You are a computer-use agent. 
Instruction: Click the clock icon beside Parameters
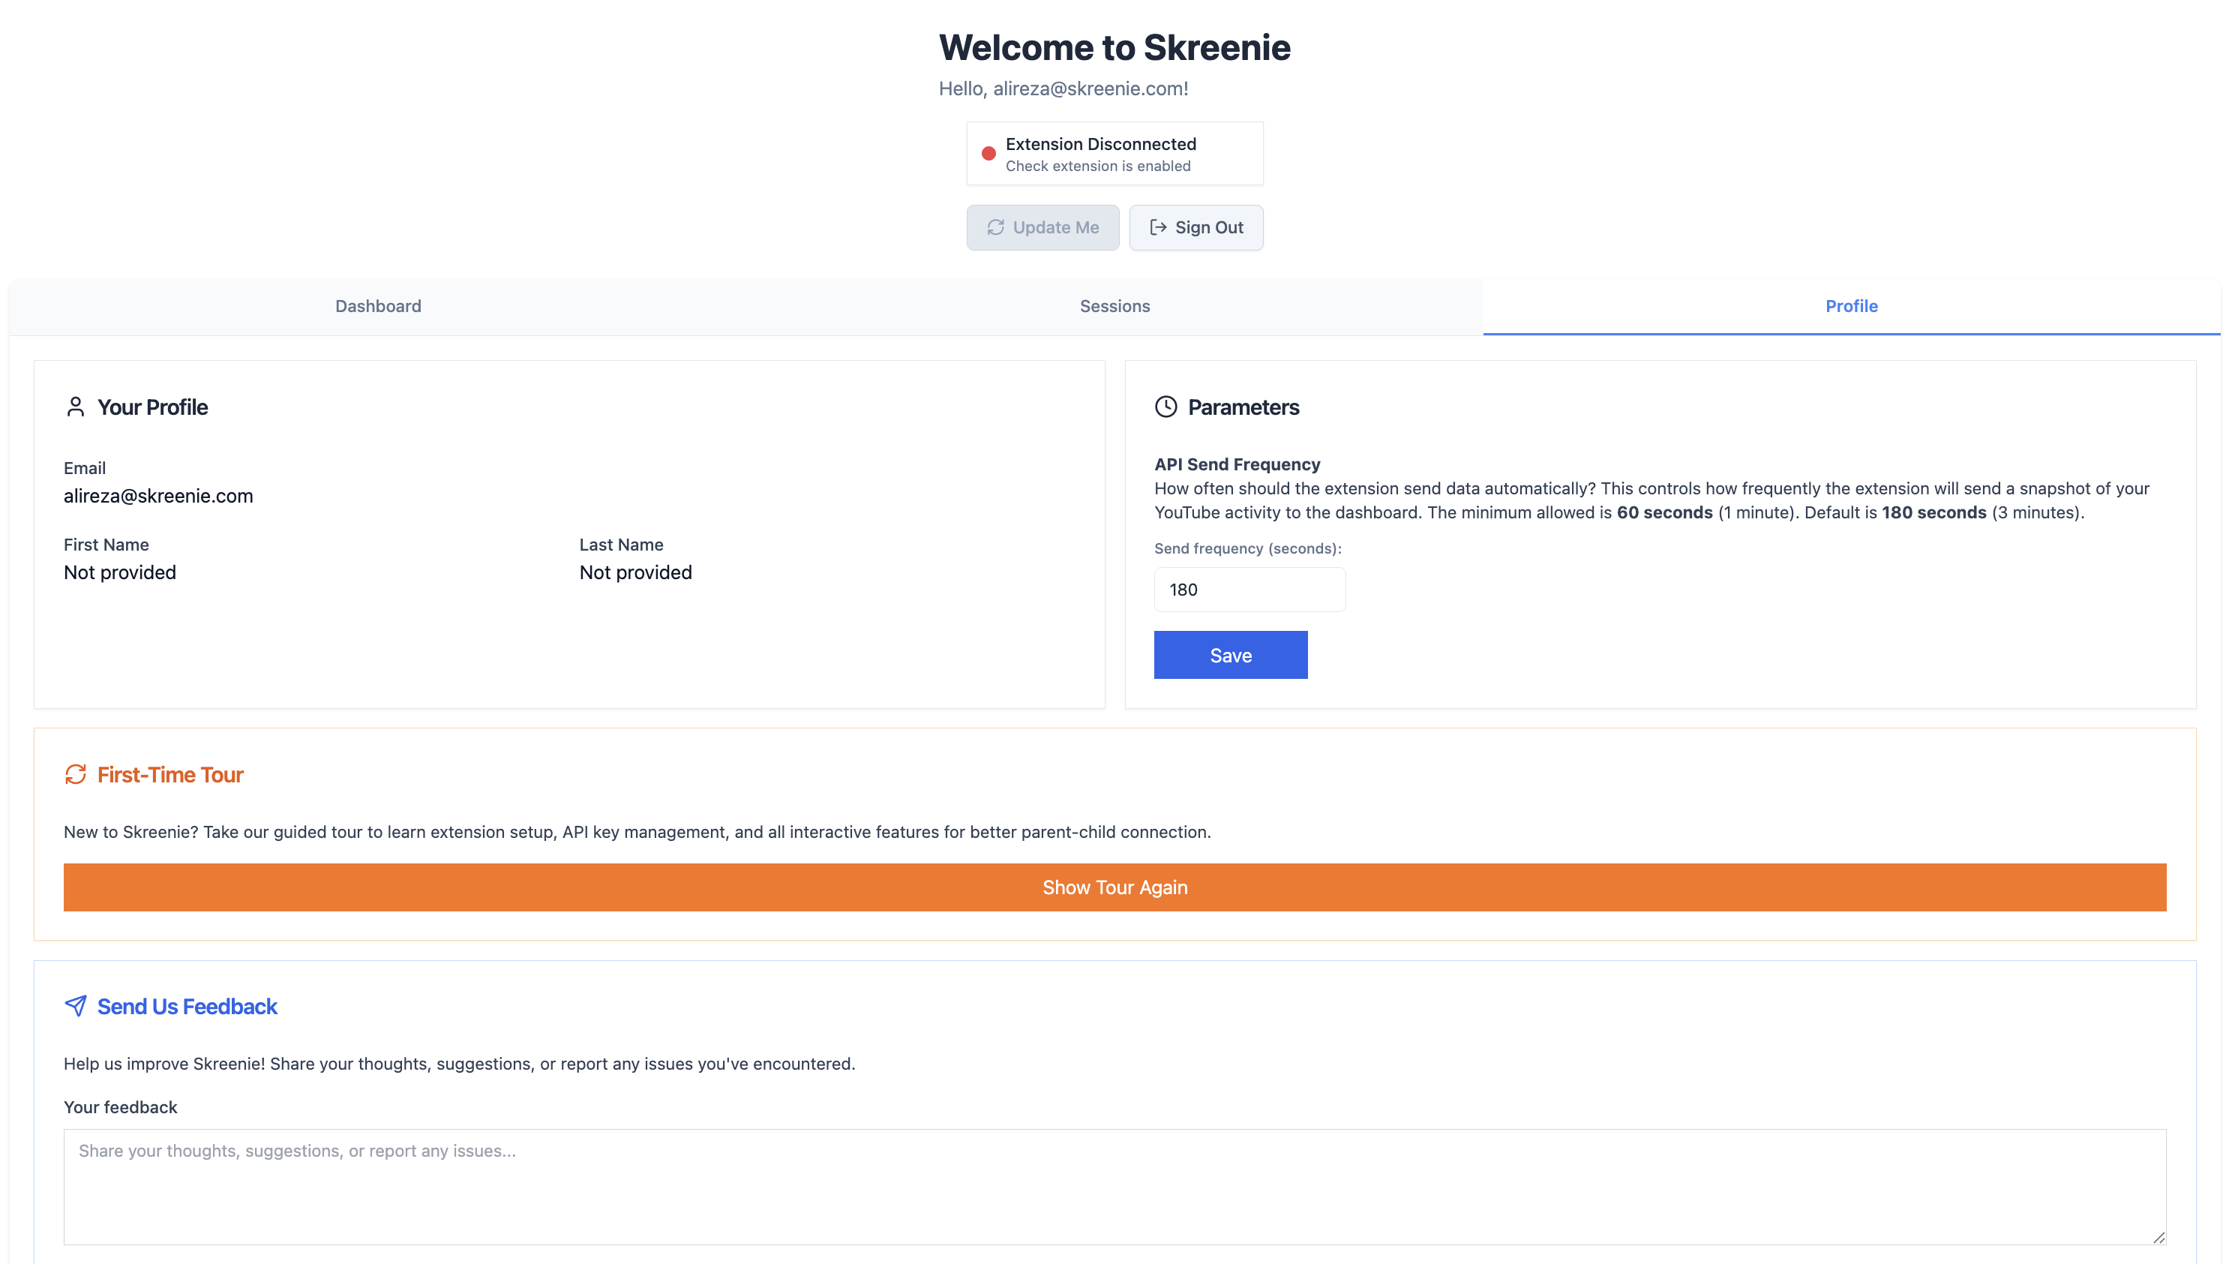pos(1165,407)
